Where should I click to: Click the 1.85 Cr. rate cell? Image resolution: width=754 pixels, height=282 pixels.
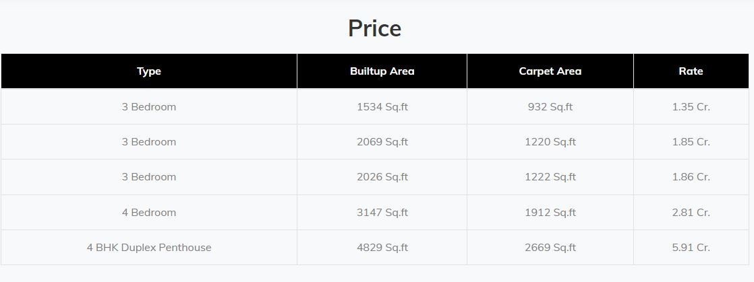click(691, 142)
